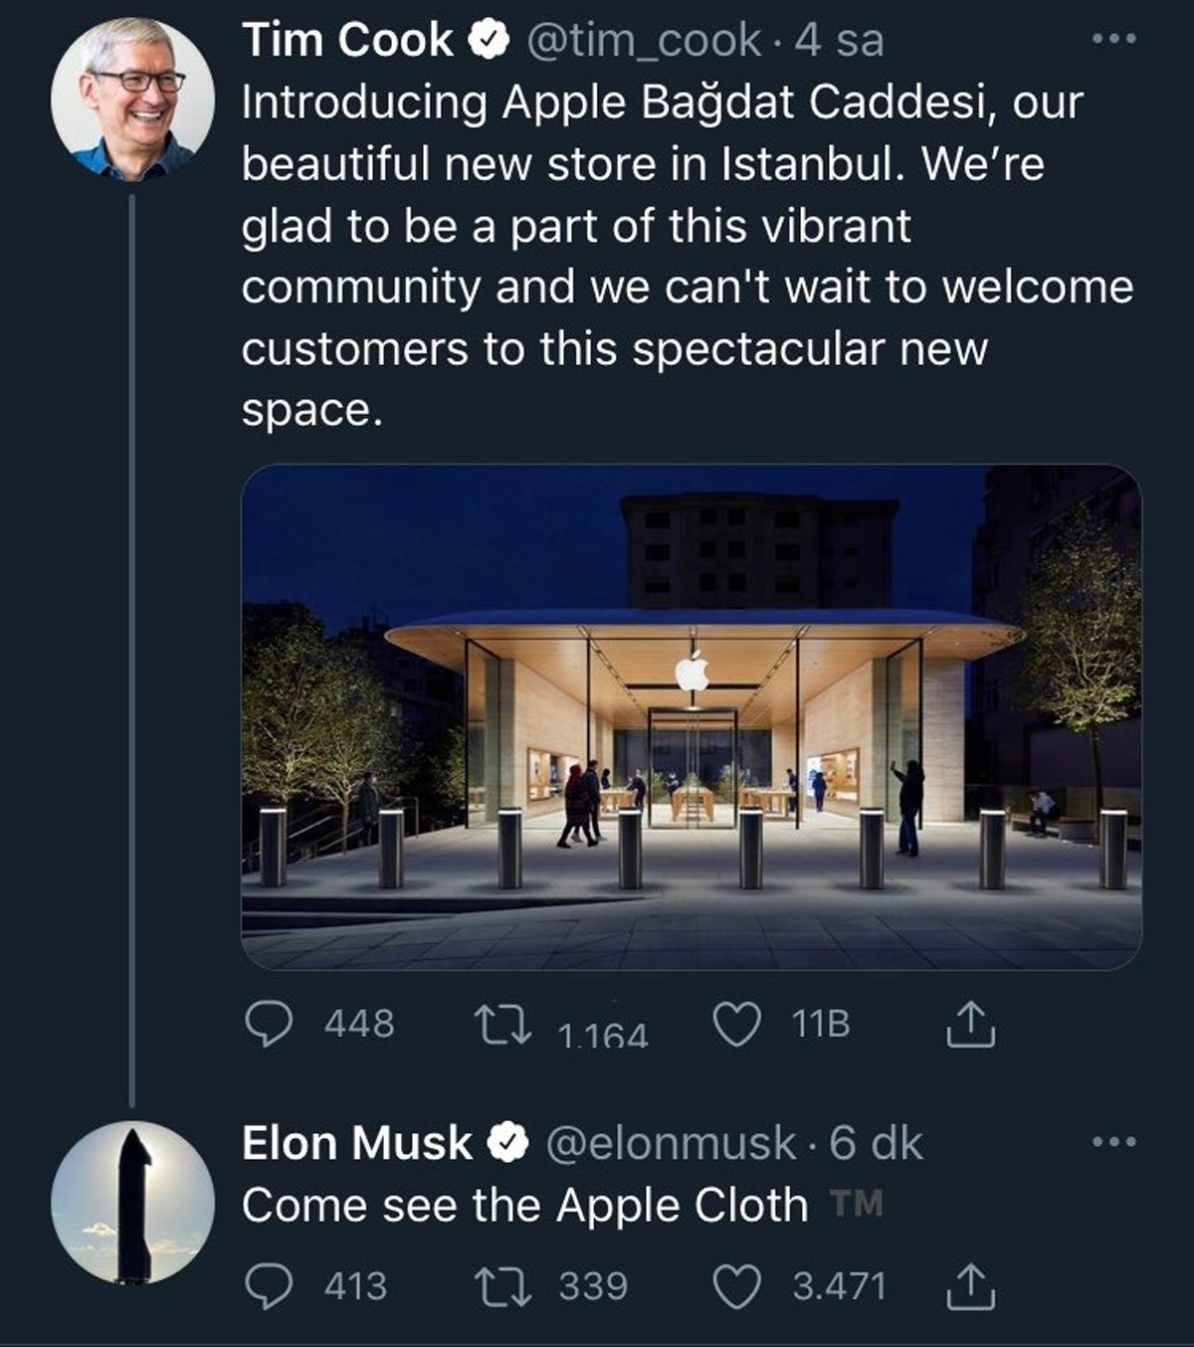Screen dimensions: 1194x1347
Task: Retweet Tim Cook's store announcement
Action: pyautogui.click(x=503, y=1025)
